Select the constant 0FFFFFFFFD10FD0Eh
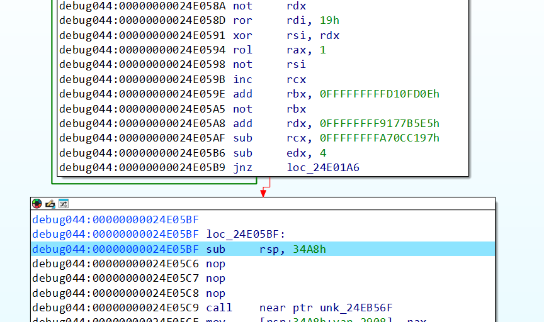The height and width of the screenshot is (322, 544). pos(379,94)
